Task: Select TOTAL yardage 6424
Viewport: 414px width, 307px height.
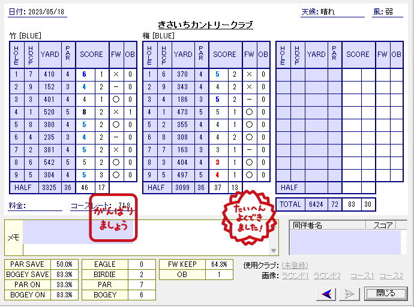Action: (316, 204)
